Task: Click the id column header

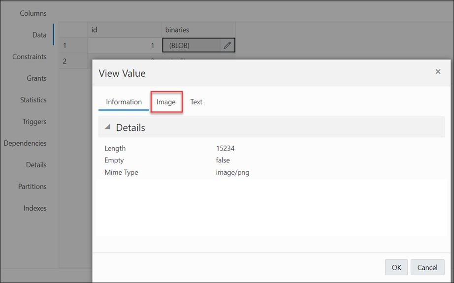Action: tap(125, 30)
